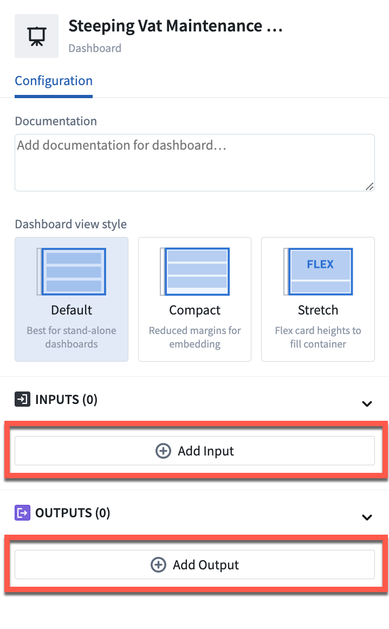Collapse the INPUTS section chevron
Screen dimensions: 389x629
367,403
